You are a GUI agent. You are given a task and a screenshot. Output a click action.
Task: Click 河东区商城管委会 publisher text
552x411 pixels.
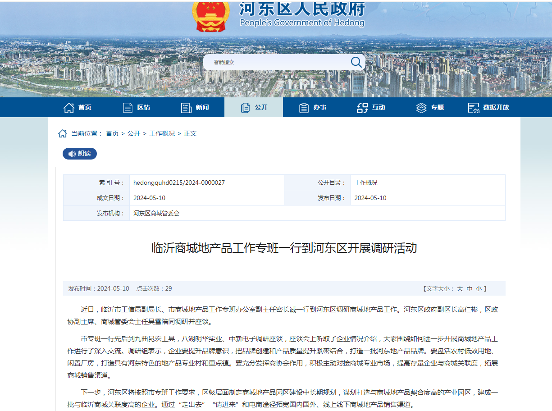pyautogui.click(x=156, y=213)
